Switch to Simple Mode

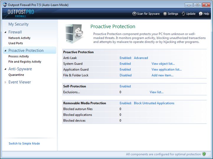click(x=24, y=144)
